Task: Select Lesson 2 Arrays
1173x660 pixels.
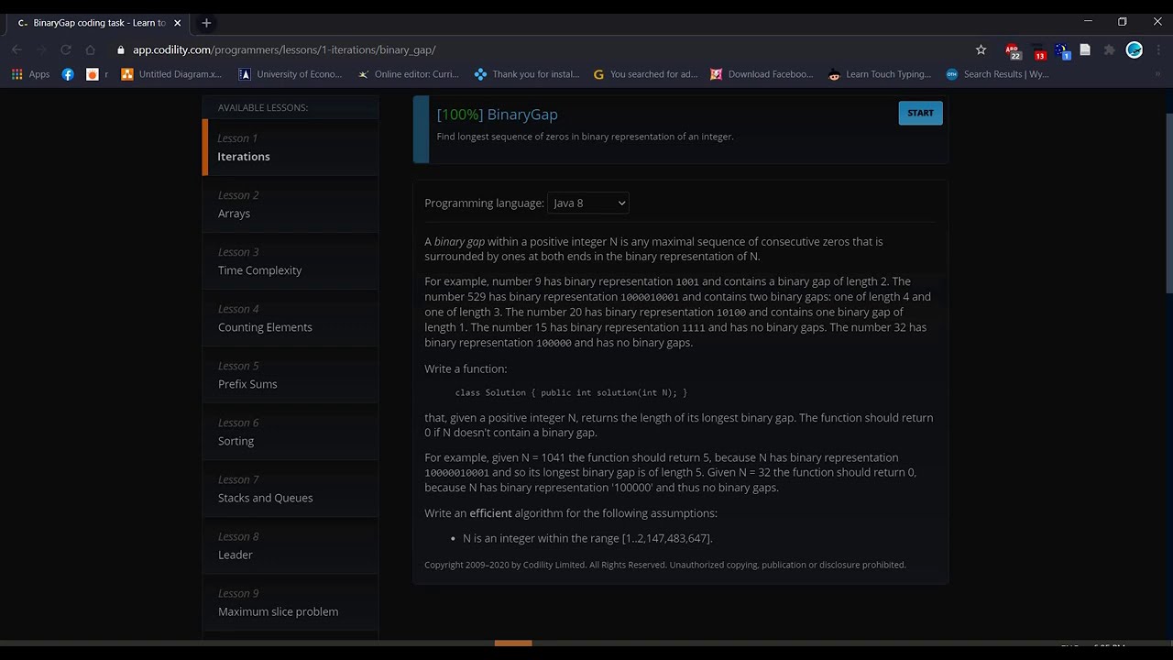Action: (x=290, y=204)
